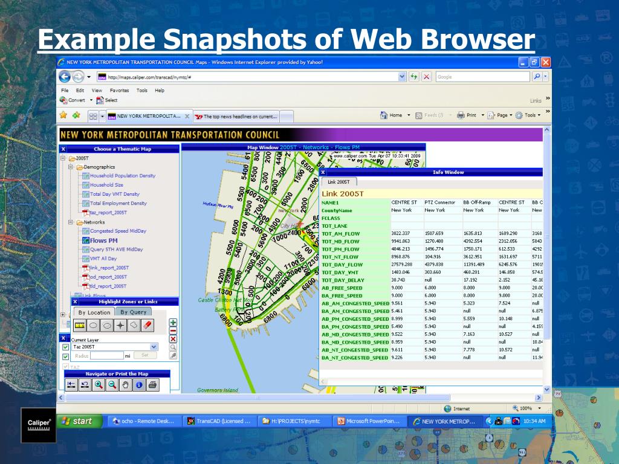Click the browser Stop icon

[426, 77]
